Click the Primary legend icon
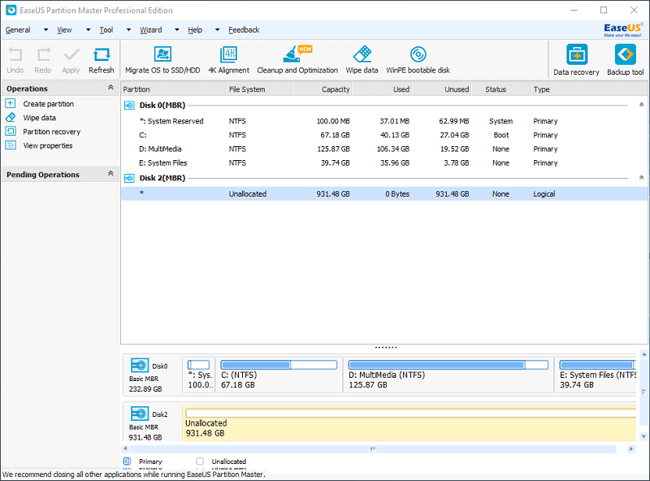 tap(128, 461)
